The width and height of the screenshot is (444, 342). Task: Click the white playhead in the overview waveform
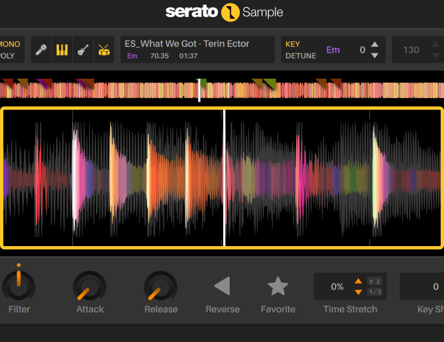pos(200,90)
